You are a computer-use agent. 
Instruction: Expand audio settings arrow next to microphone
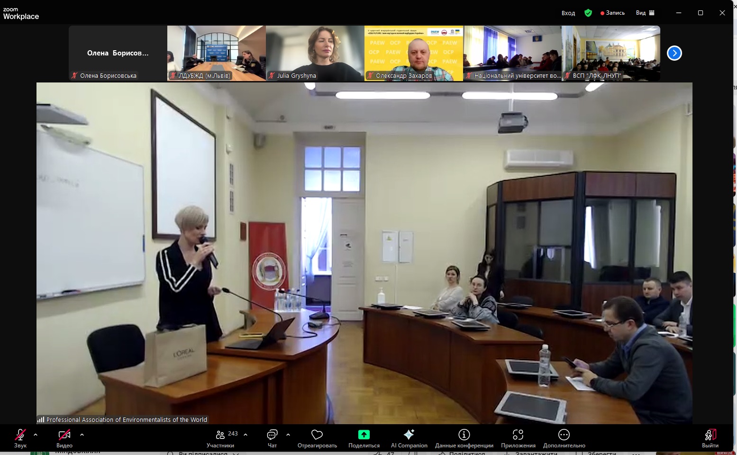tap(36, 434)
